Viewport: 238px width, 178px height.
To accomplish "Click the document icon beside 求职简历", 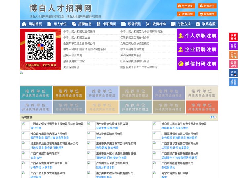I will click(x=99, y=24).
